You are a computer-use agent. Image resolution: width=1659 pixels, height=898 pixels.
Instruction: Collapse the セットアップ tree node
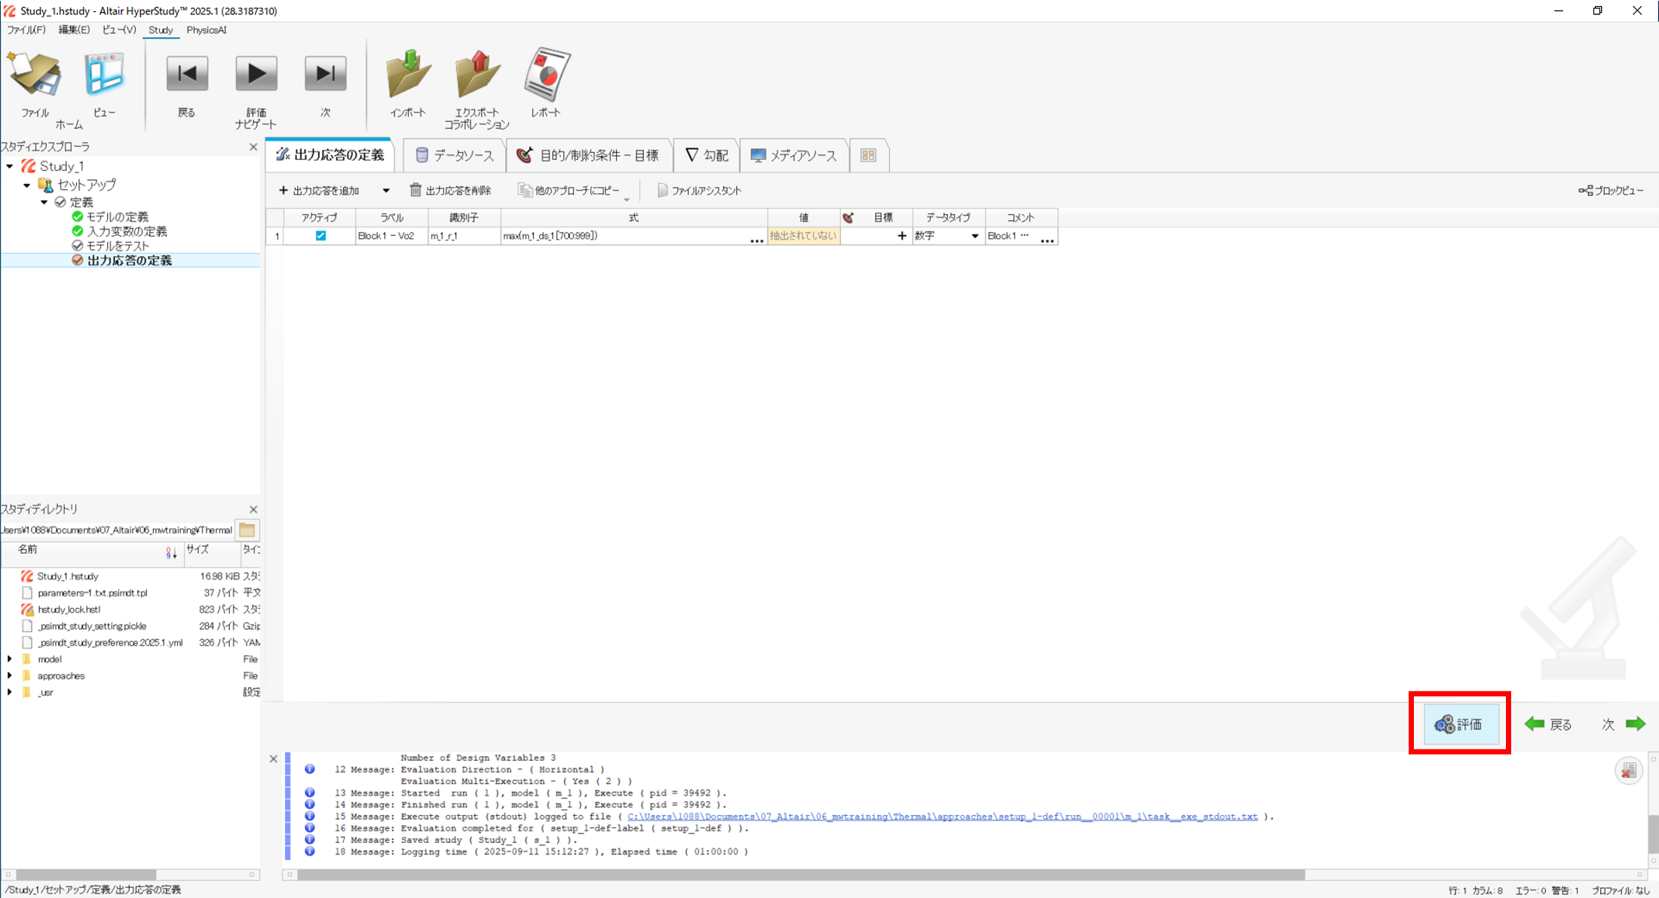tap(27, 185)
